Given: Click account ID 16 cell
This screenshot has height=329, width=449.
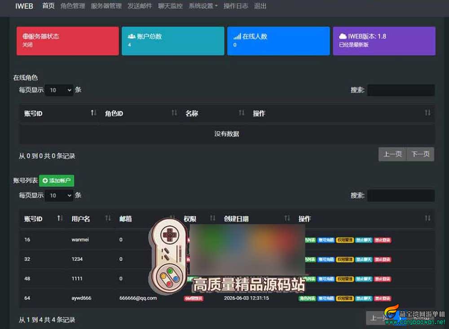Looking at the screenshot, I should 27,240.
